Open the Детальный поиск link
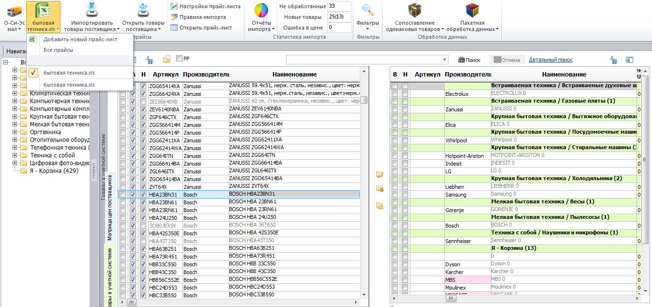Viewport: 652px width, 307px height. coord(550,60)
